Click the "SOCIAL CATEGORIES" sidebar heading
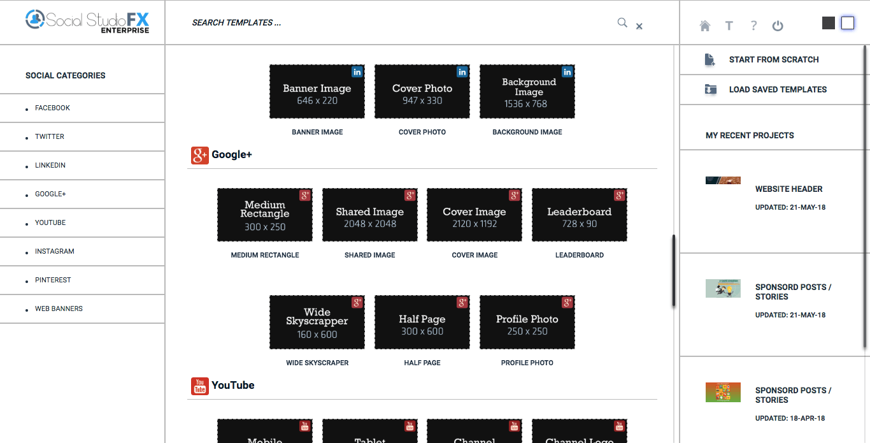The height and width of the screenshot is (443, 870). [x=66, y=76]
